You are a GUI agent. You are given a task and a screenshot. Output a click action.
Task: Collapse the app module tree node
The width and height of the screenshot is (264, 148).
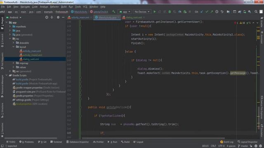[x=7, y=23]
